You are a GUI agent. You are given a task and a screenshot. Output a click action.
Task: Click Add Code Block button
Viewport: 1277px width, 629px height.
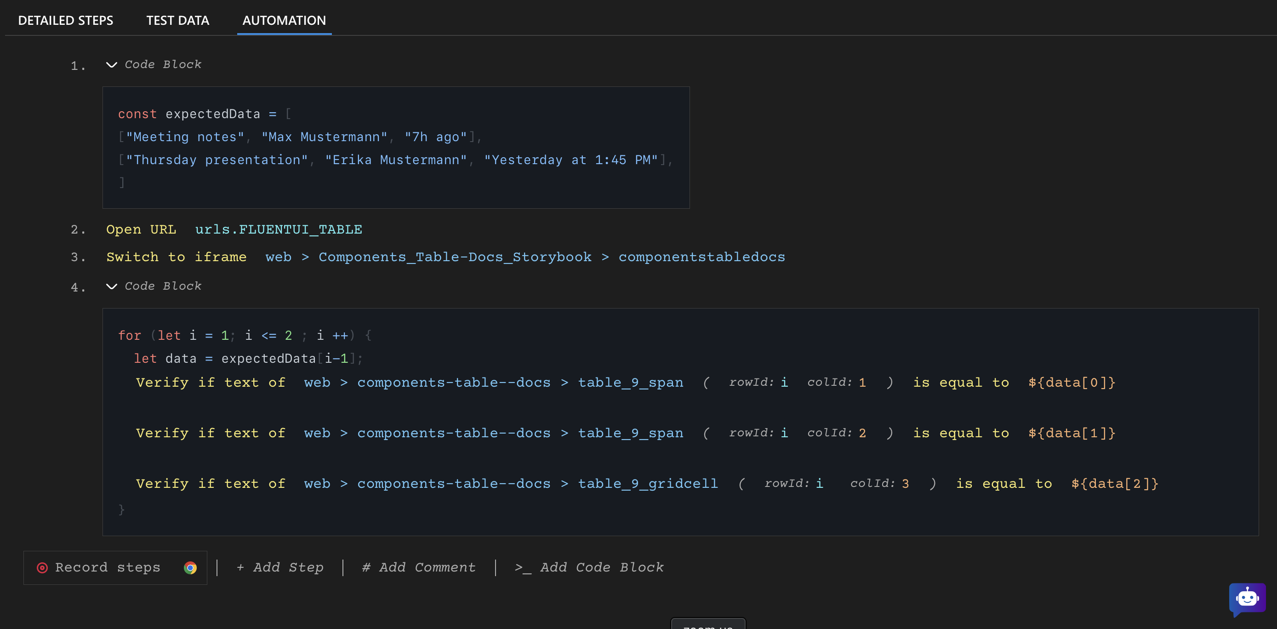589,567
